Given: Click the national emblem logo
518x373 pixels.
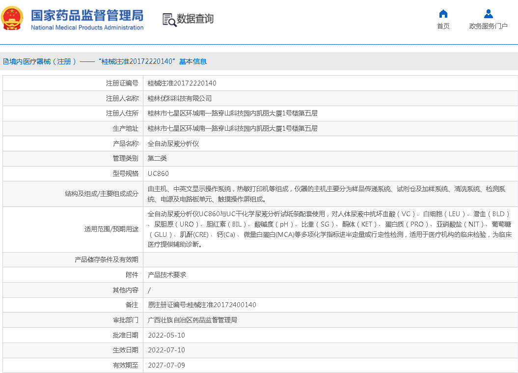Looking at the screenshot, I should click(12, 18).
